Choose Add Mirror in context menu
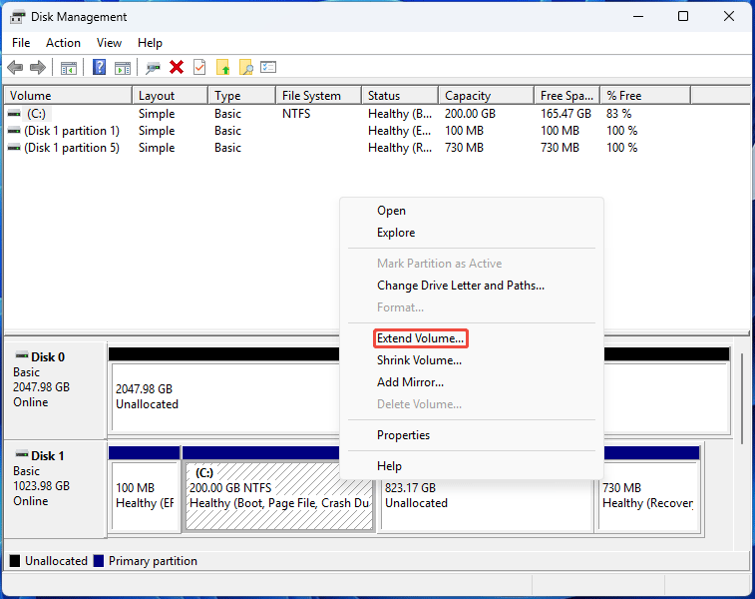The width and height of the screenshot is (755, 599). 472,382
